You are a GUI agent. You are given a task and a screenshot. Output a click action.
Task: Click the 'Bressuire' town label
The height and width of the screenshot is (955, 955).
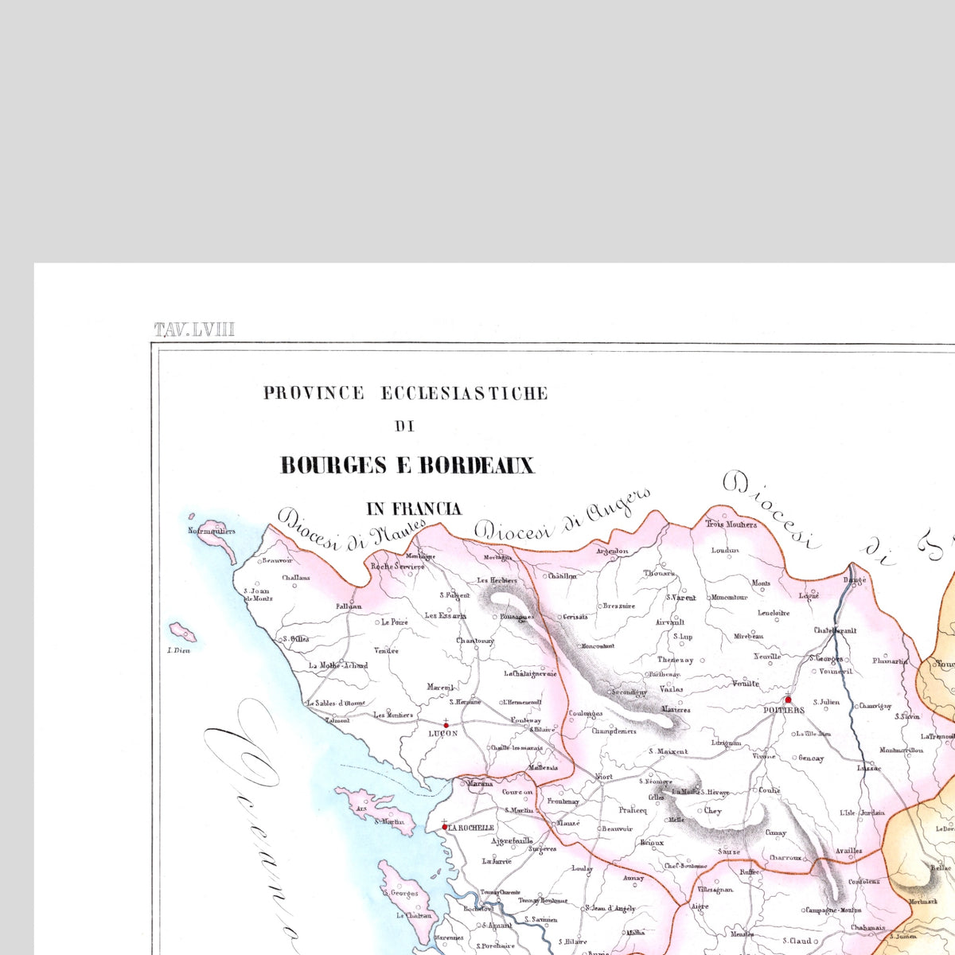coord(619,606)
